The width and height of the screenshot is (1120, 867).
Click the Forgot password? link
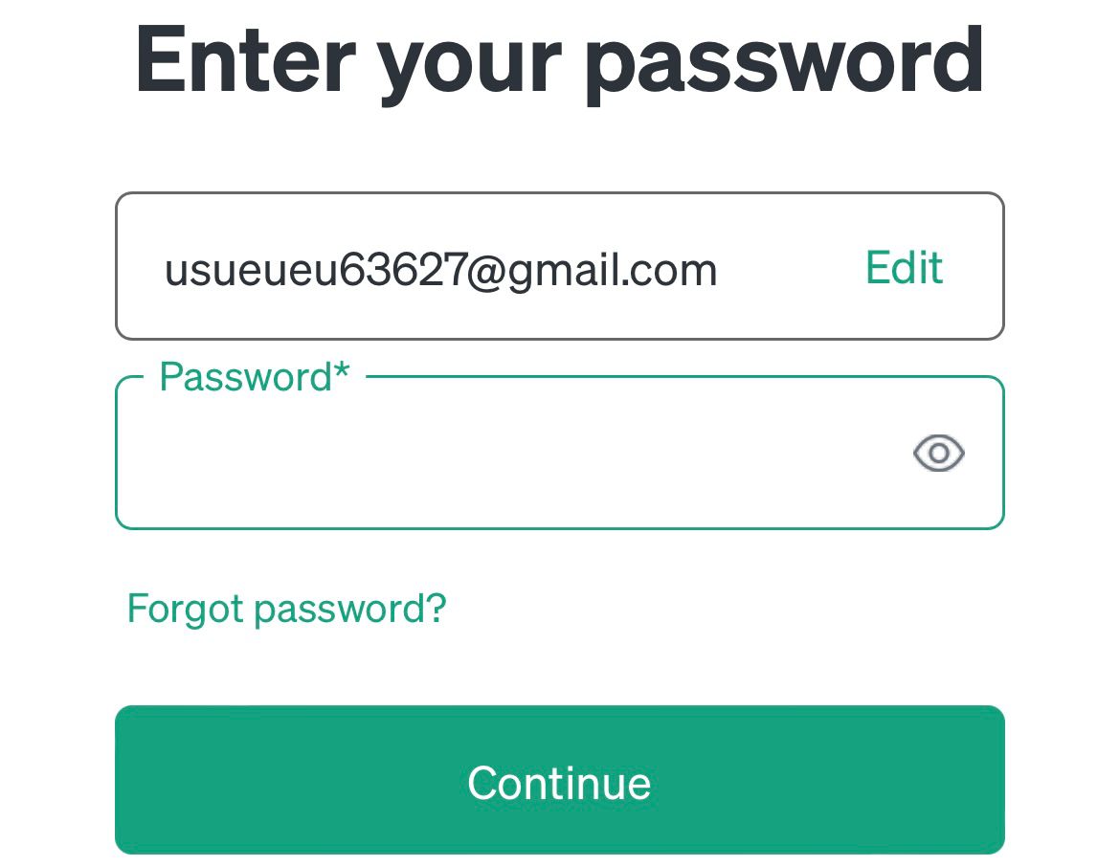[286, 609]
